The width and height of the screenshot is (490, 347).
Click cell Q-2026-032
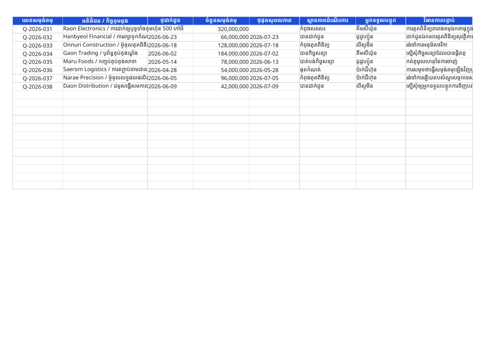click(x=37, y=37)
